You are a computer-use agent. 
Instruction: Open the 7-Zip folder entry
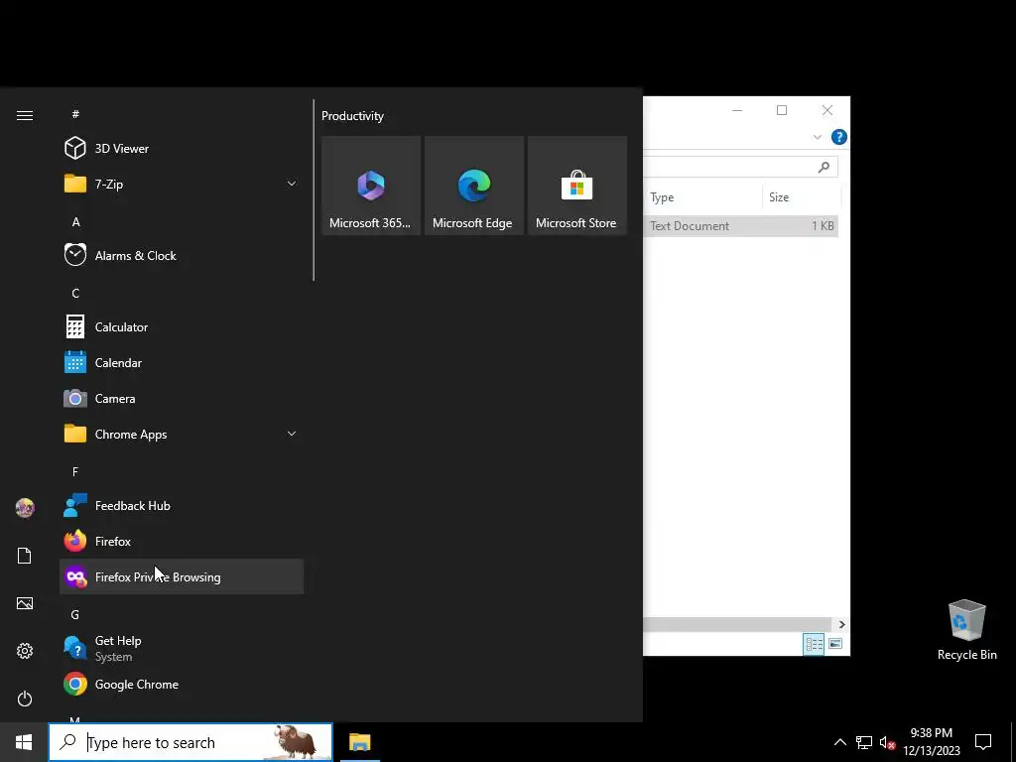point(182,184)
